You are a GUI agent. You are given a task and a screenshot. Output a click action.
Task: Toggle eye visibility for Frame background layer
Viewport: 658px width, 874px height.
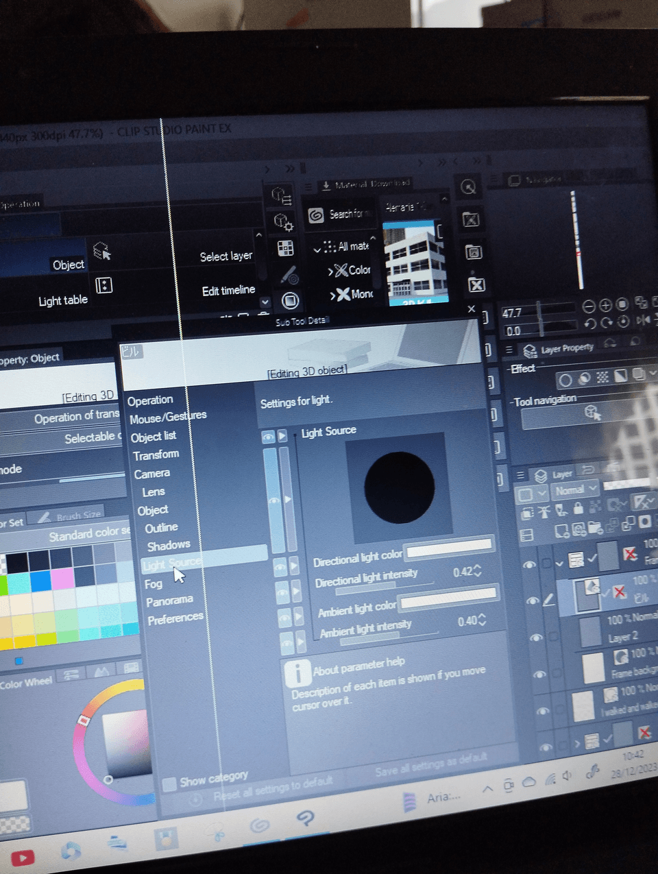coord(539,674)
